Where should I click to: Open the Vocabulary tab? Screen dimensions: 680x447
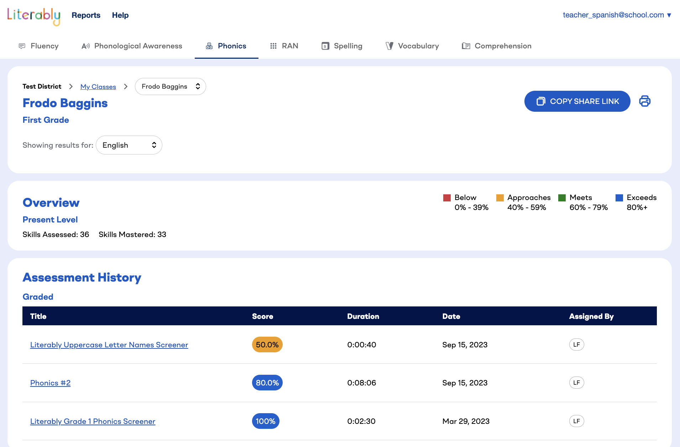412,46
